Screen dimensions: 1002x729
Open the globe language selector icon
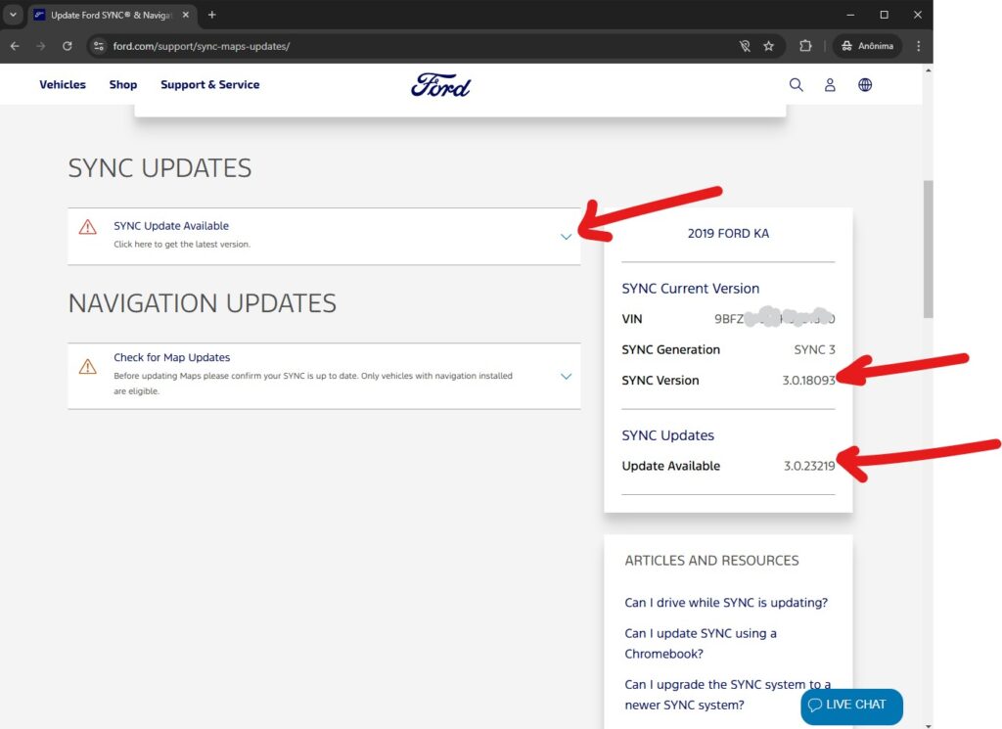click(x=865, y=85)
